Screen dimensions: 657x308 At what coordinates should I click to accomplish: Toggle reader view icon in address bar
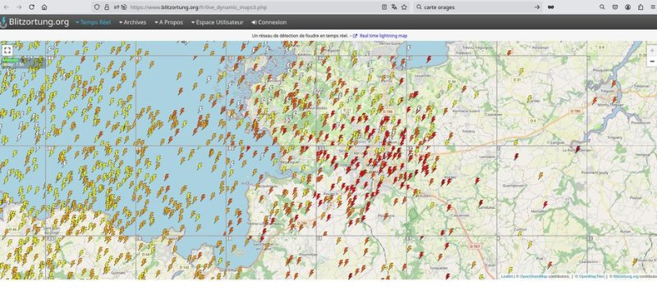[384, 7]
